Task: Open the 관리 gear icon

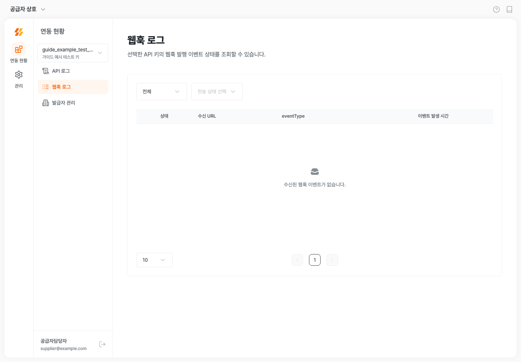Action: [19, 75]
